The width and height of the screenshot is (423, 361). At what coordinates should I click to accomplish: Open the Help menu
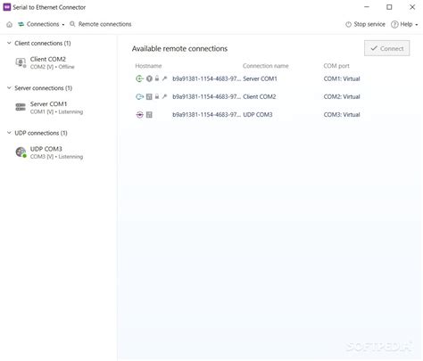click(x=404, y=24)
